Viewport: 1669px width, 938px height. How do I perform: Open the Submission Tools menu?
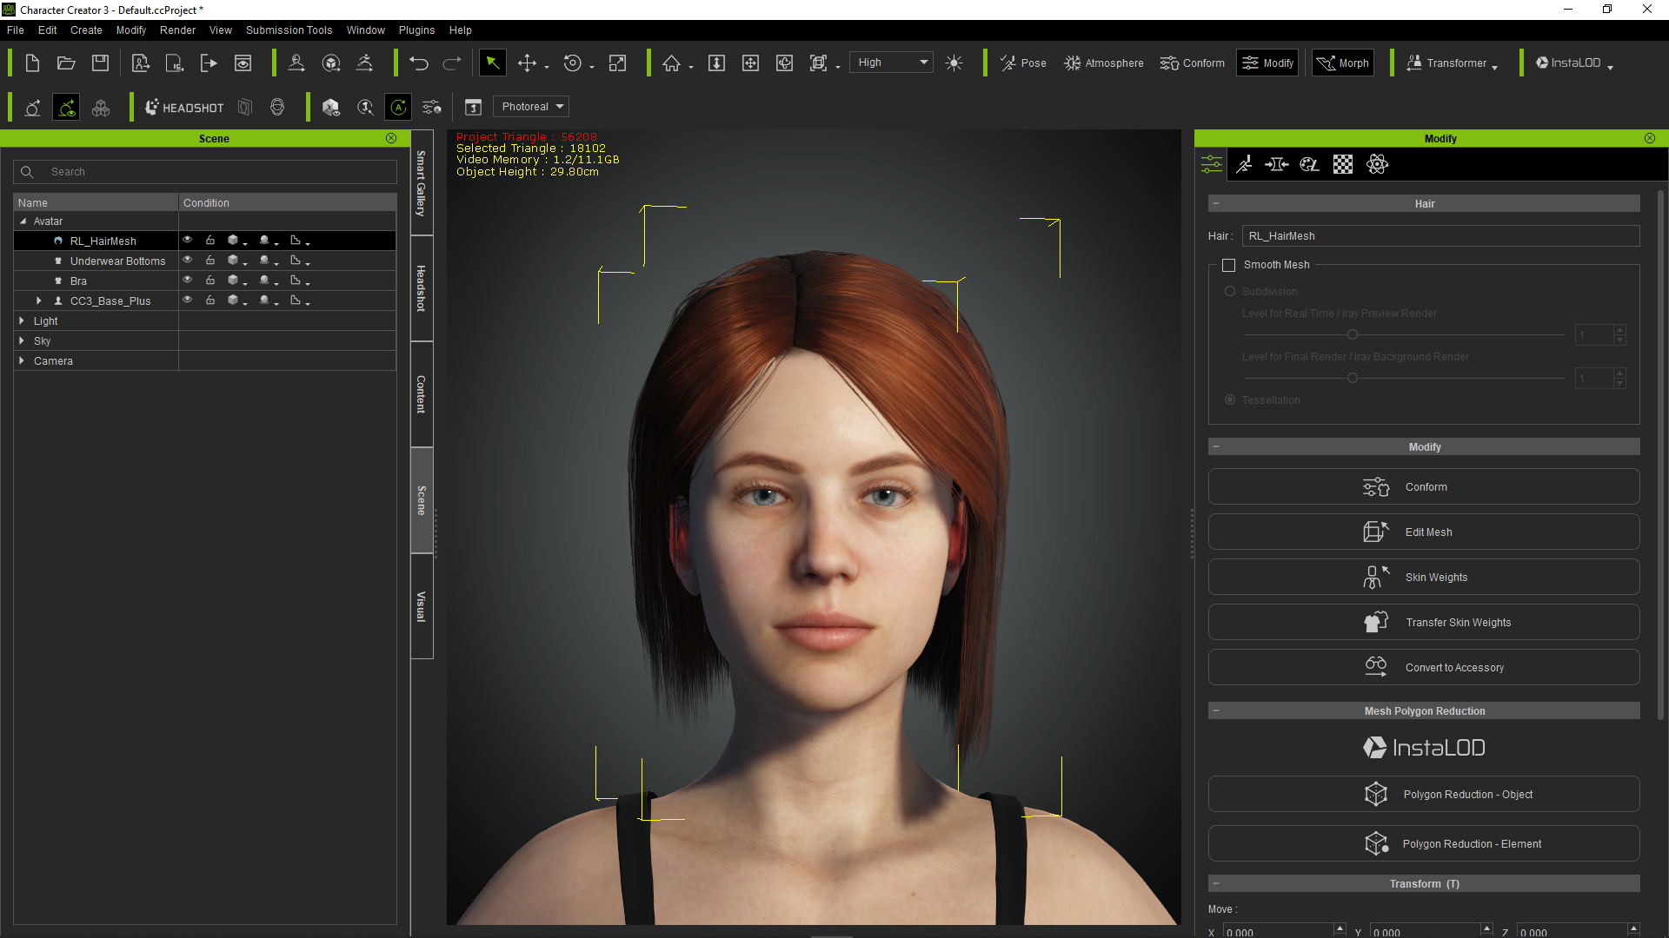pos(289,30)
